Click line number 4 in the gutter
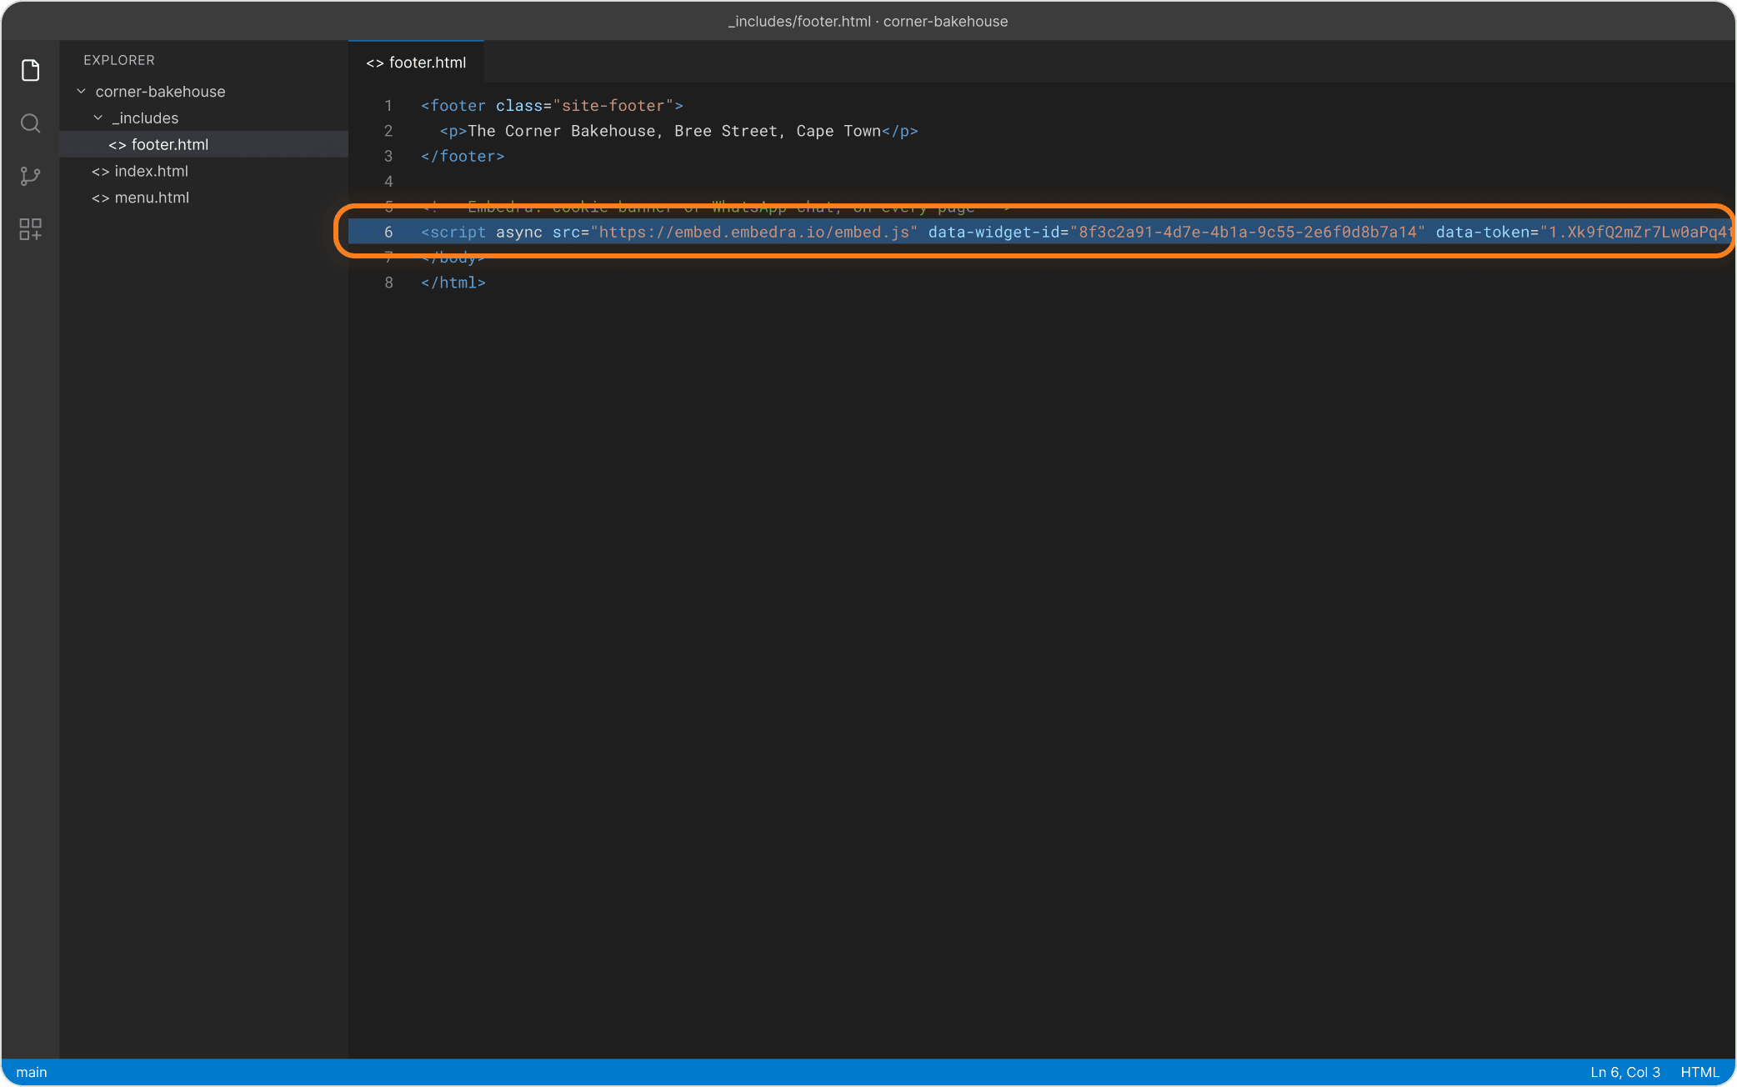Viewport: 1737px width, 1087px height. (388, 182)
